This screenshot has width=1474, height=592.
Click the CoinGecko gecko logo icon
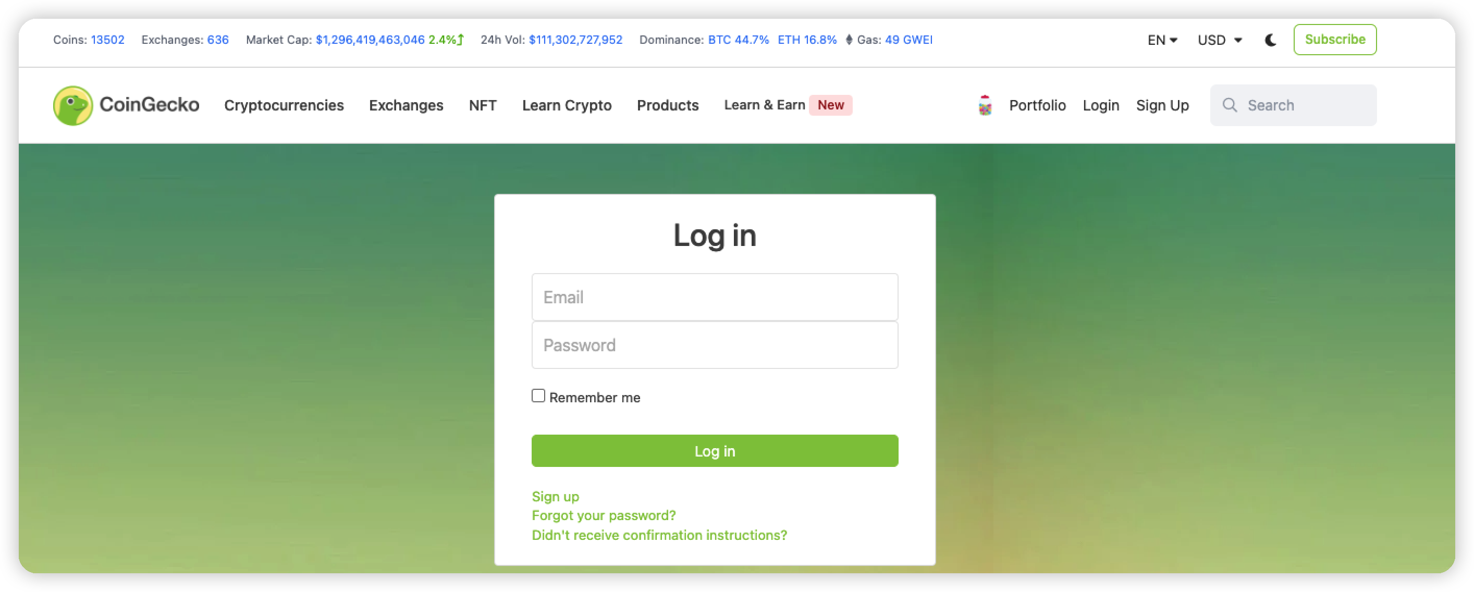pos(73,104)
